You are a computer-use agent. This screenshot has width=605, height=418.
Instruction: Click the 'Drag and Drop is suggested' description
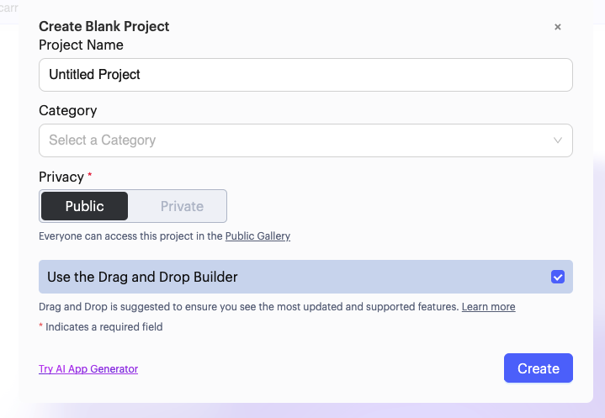pos(248,307)
